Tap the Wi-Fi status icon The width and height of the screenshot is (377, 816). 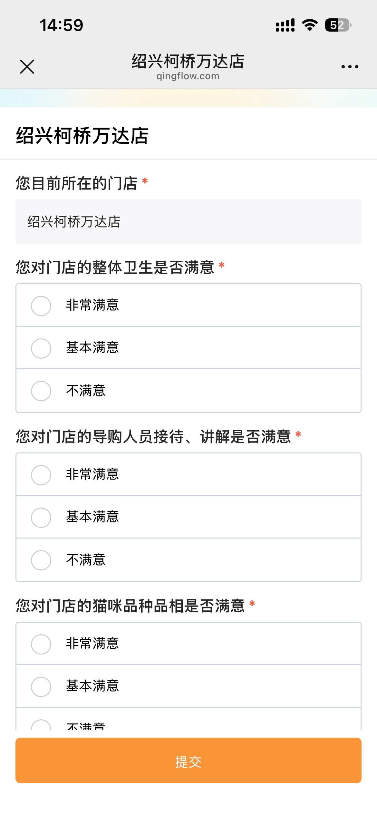[310, 25]
